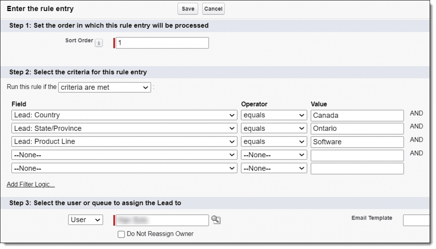Open the fourth row --None-- field dropdown
436x249 pixels.
coord(124,155)
